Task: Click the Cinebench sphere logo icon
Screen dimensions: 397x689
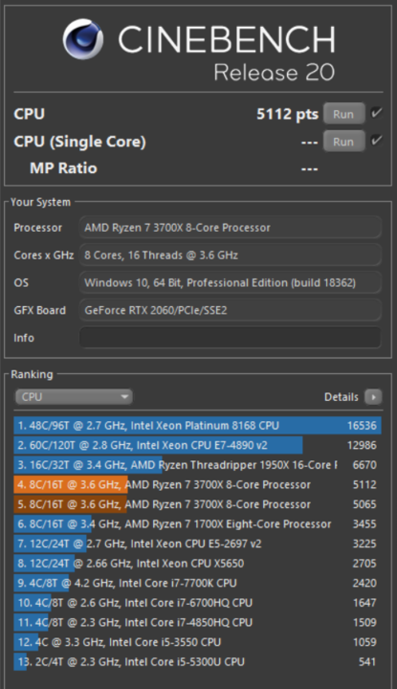Action: pos(83,39)
